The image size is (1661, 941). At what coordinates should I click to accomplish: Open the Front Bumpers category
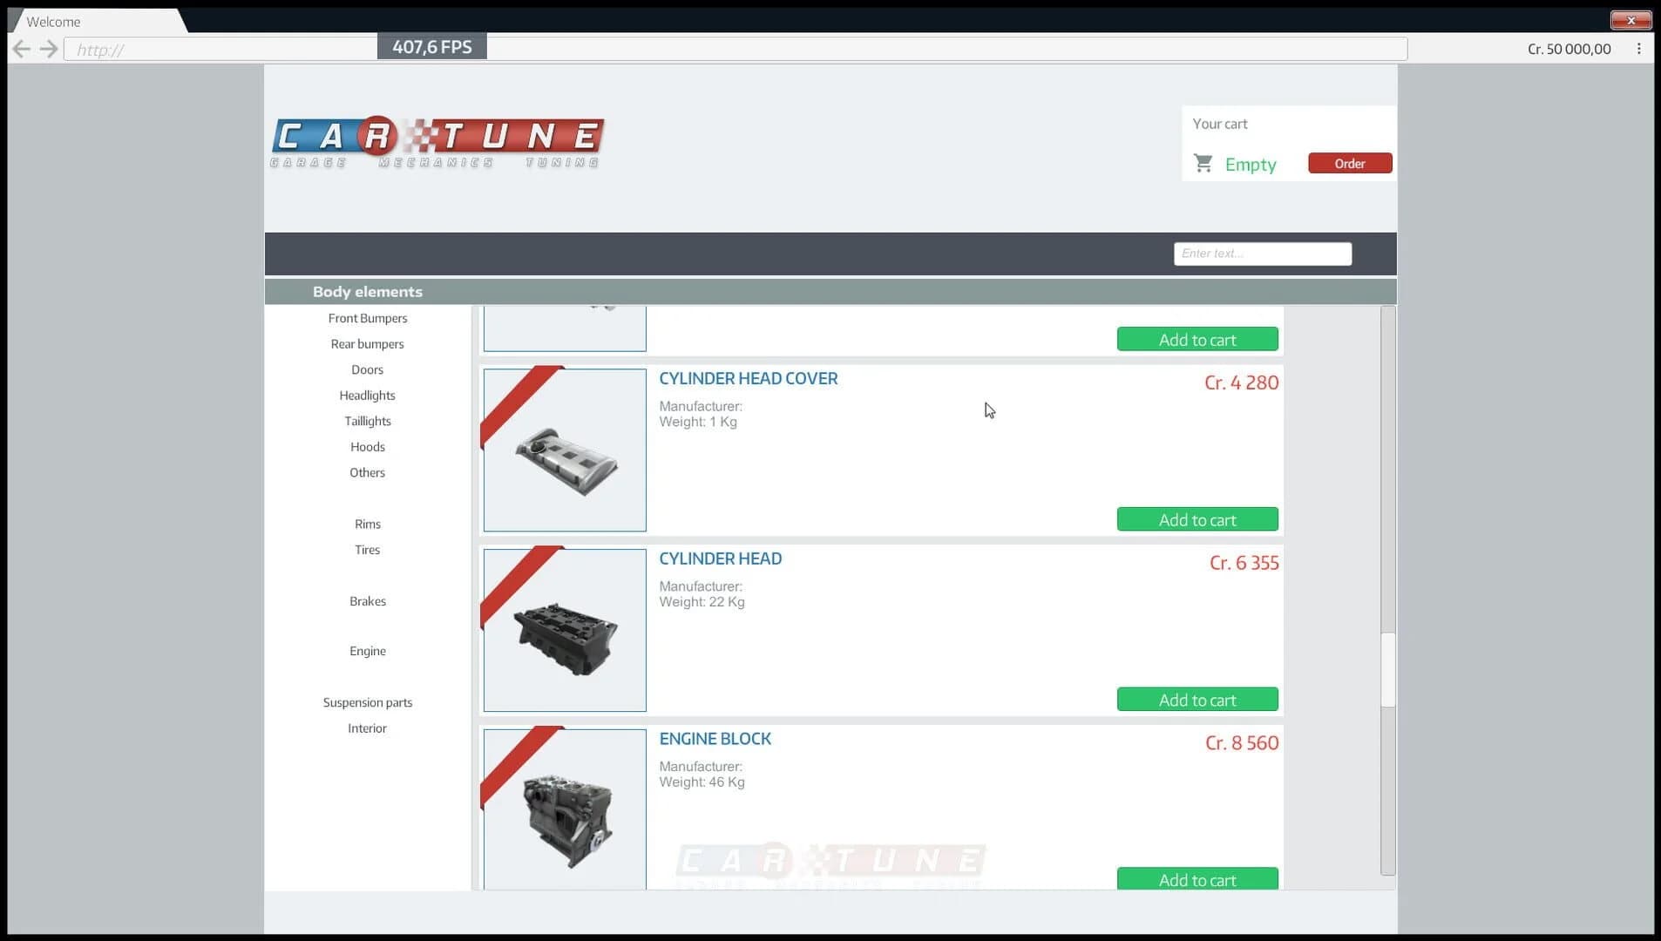[x=367, y=318]
